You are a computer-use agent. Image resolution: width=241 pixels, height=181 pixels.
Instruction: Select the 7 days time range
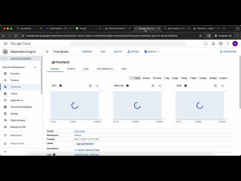[193, 78]
